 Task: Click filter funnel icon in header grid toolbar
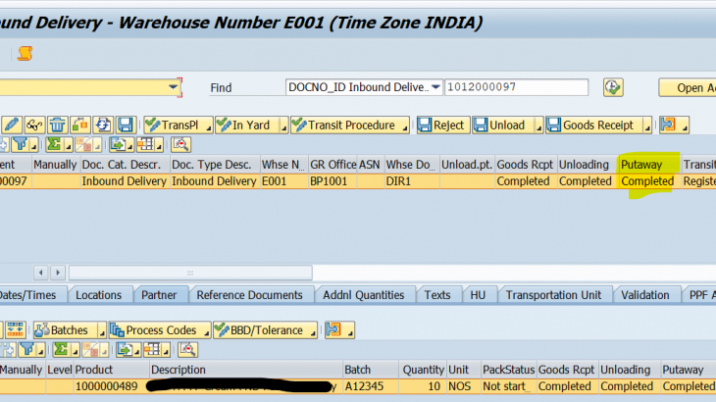(x=20, y=145)
